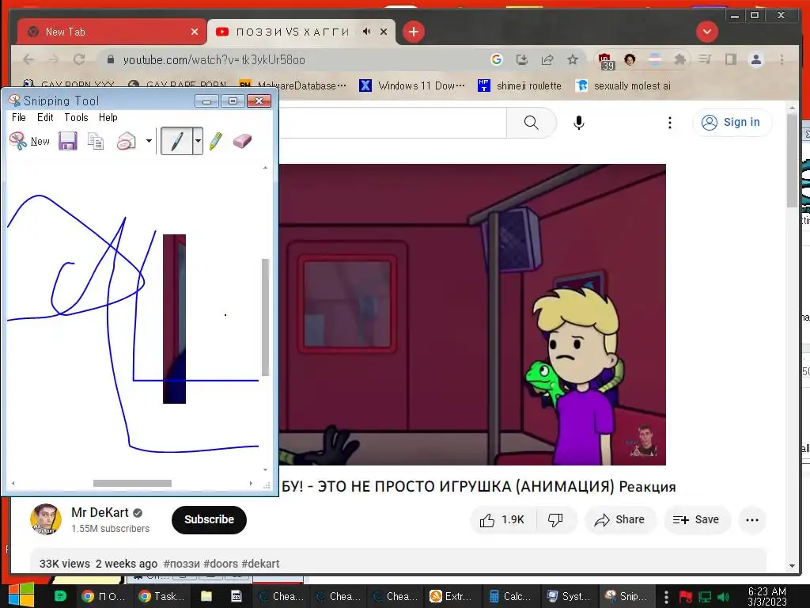Open the striped flag extension icon
The width and height of the screenshot is (810, 608).
coord(654,59)
